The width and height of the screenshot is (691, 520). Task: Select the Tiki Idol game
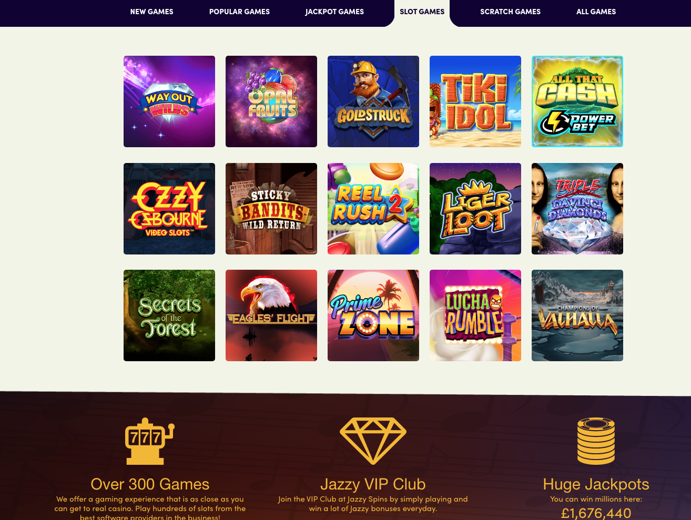pos(475,101)
